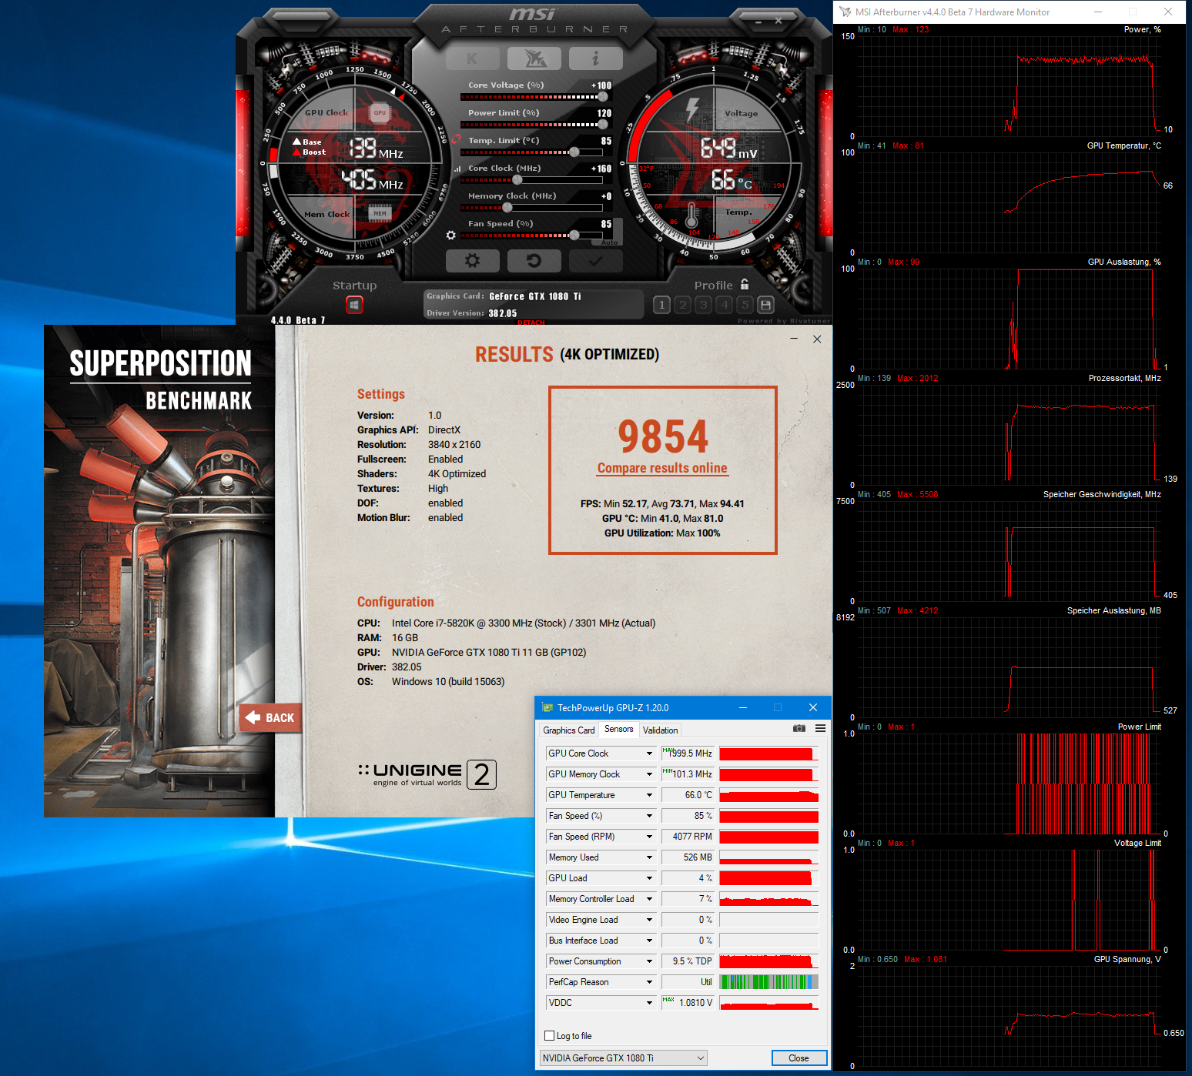The width and height of the screenshot is (1192, 1076).
Task: Click the GPU Core Clock value 1999.5 MHz
Action: tap(688, 754)
